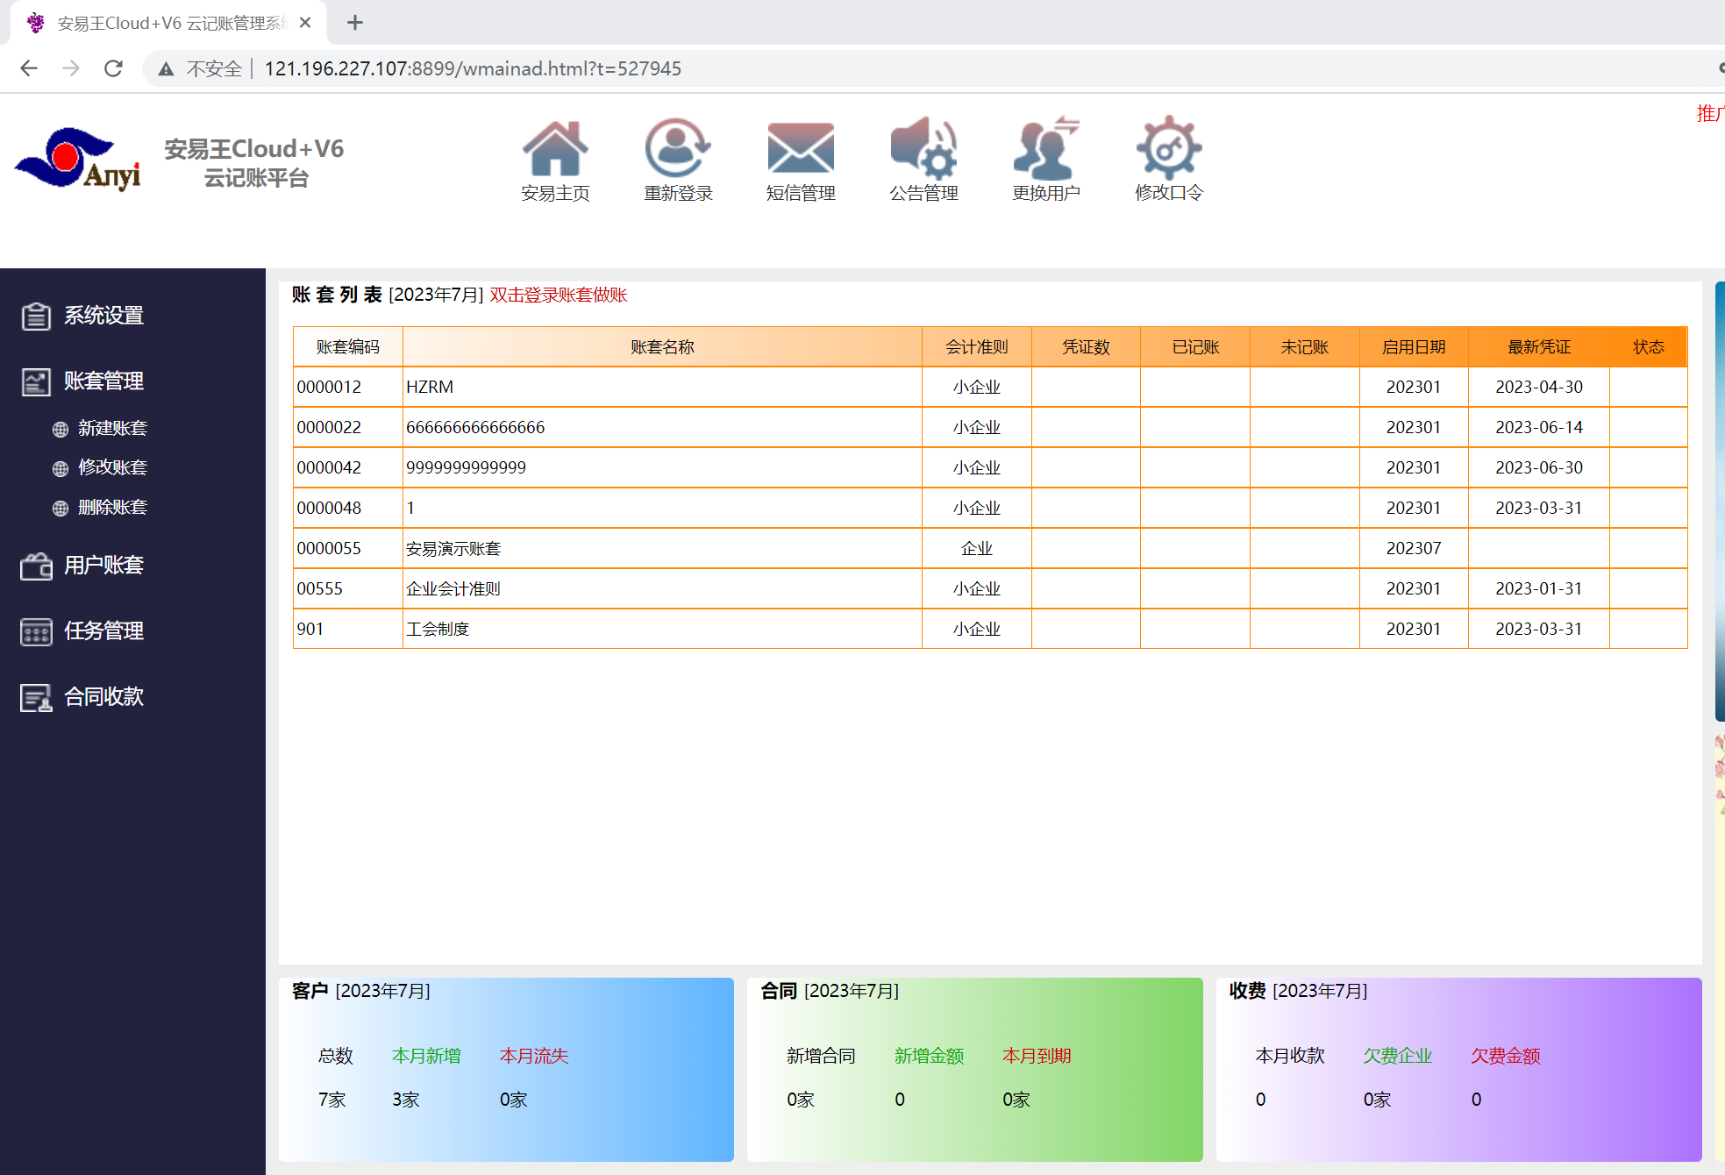
Task: Open 短信管理 envelope icon
Action: [800, 149]
